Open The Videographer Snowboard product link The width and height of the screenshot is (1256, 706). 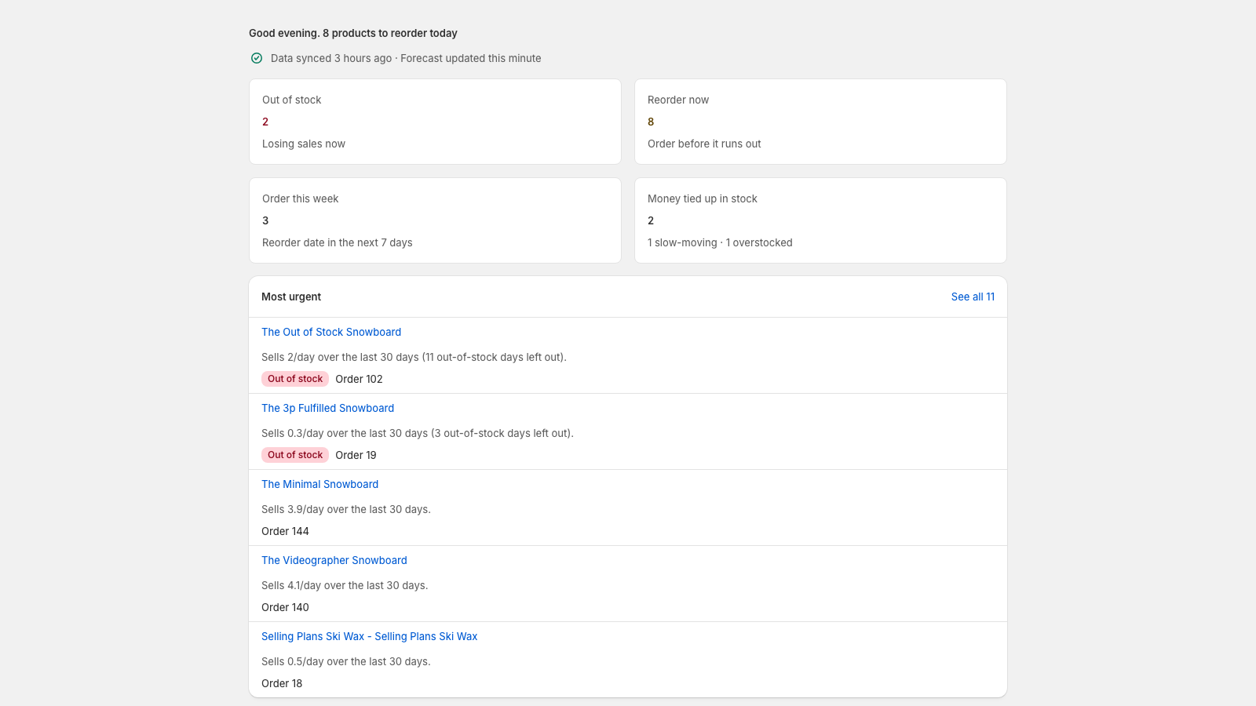coord(334,560)
